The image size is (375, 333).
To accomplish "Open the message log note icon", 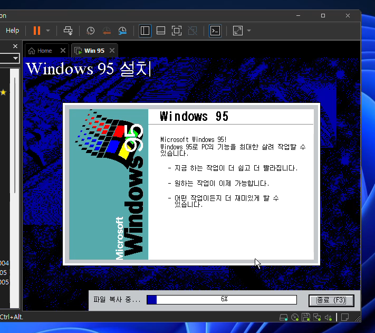I will 344,318.
